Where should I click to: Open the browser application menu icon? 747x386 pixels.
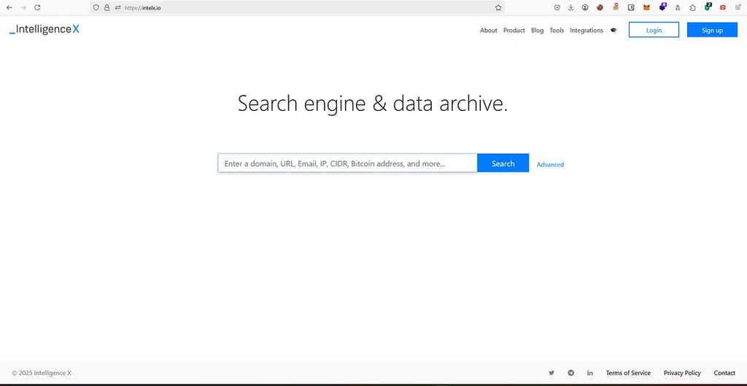738,7
